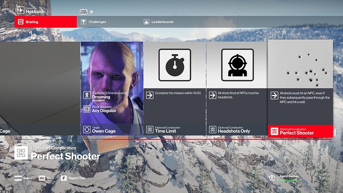The width and height of the screenshot is (343, 193).
Task: Click the Owen Cage target name
Action: pyautogui.click(x=104, y=131)
